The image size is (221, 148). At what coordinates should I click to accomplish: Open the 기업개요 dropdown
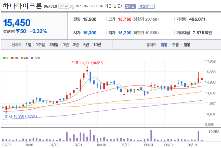(146, 6)
